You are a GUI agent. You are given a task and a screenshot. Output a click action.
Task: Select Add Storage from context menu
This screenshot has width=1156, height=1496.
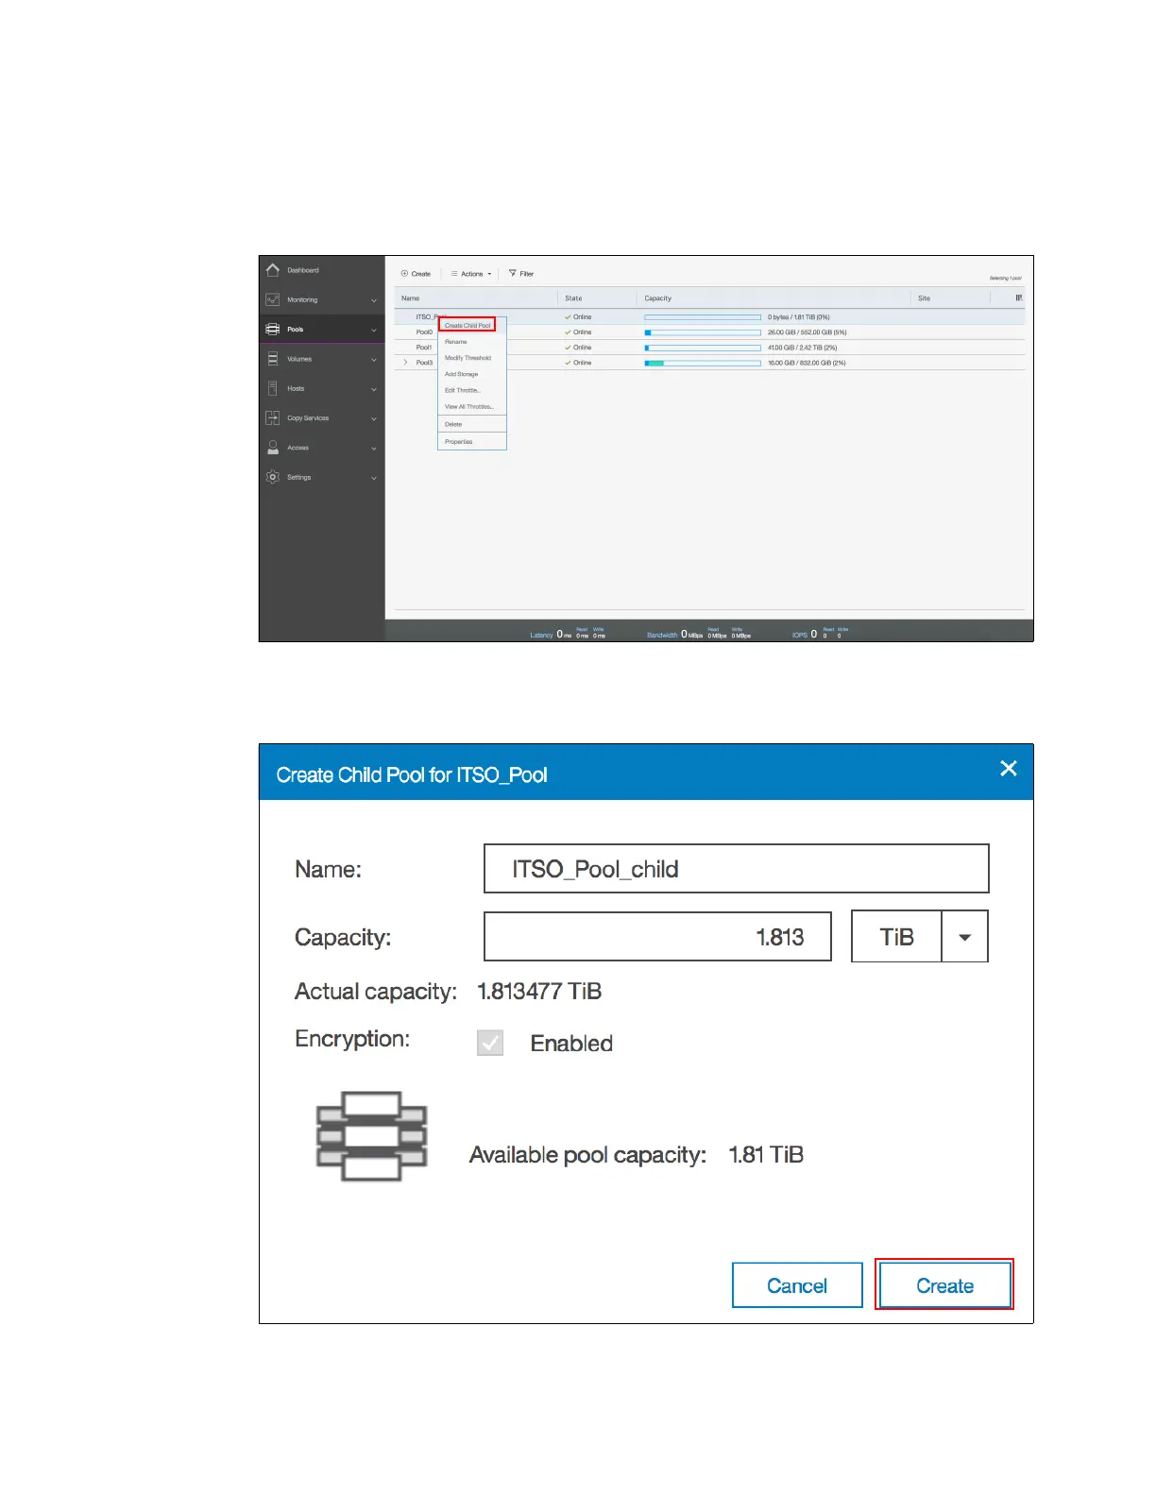[462, 374]
